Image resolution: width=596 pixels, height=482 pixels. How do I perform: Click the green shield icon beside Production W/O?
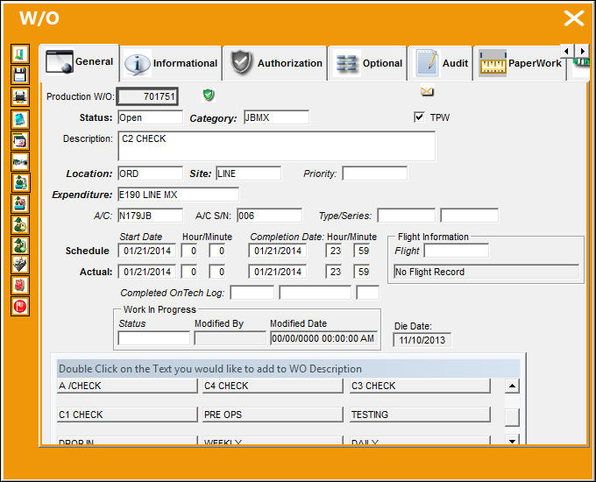[209, 95]
